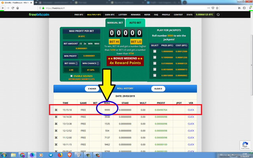Bookmark this page with the star icon

coord(217,8)
